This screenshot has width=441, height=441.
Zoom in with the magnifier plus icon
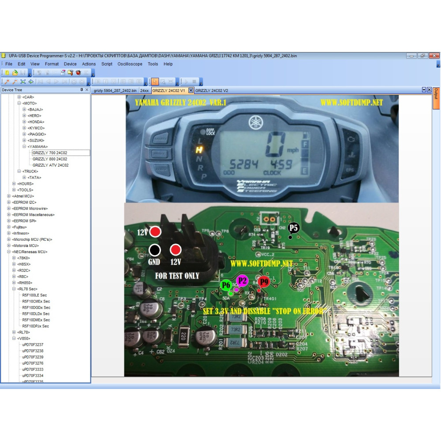[7, 82]
